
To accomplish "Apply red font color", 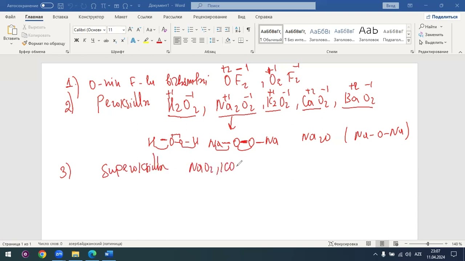I will click(159, 40).
